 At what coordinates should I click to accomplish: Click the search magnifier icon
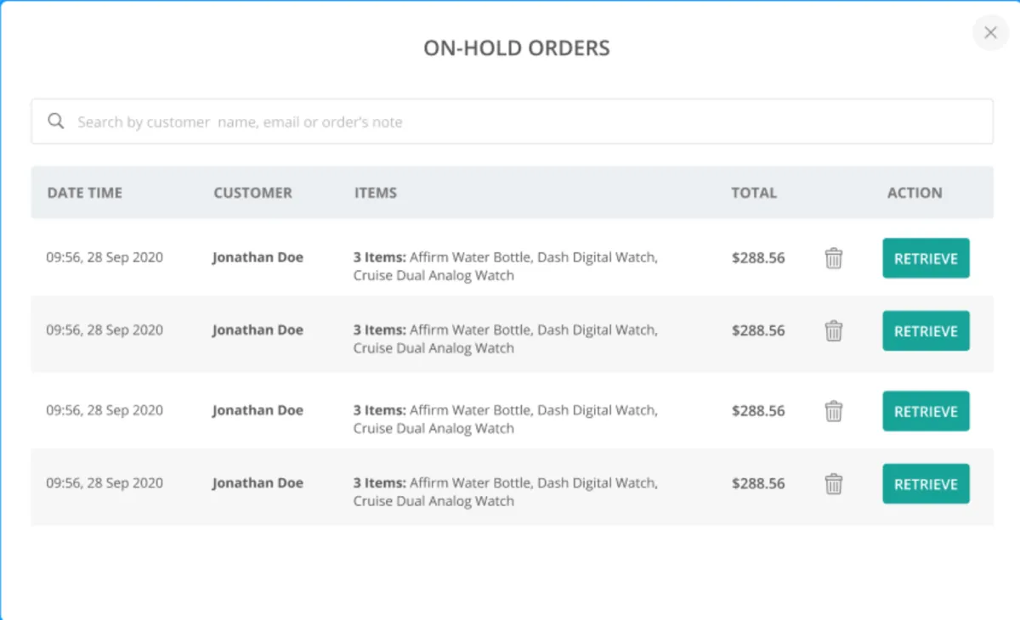pyautogui.click(x=56, y=121)
